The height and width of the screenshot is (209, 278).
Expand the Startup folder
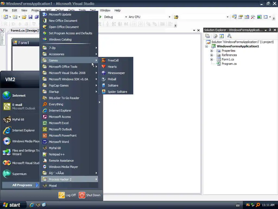pos(69,92)
